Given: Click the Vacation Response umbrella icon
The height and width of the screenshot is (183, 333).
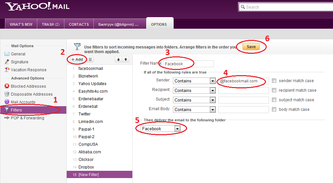Looking at the screenshot, I should [x=7, y=70].
